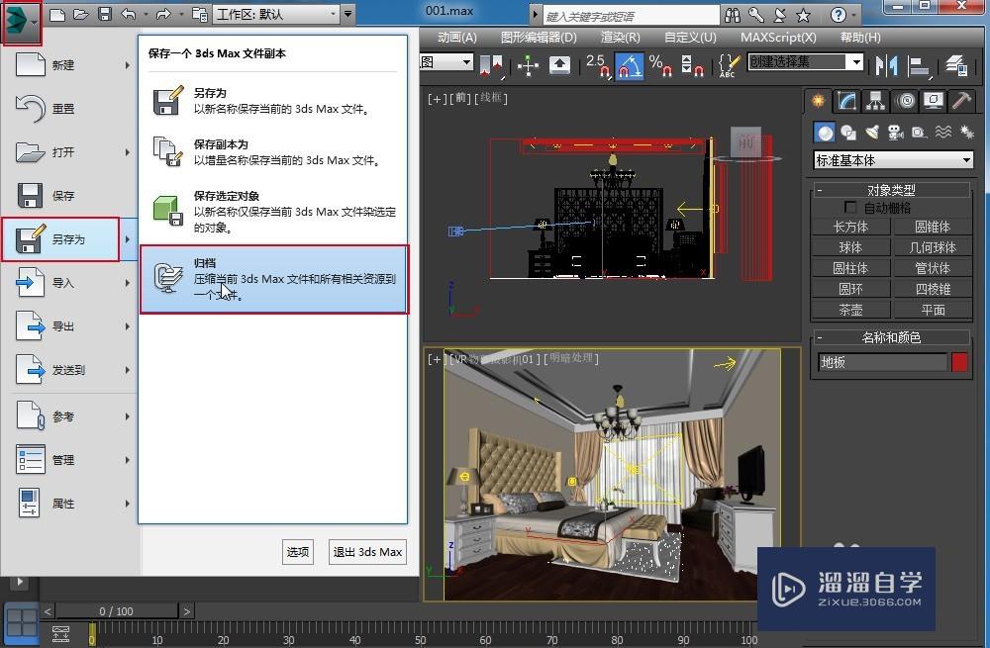Screen dimensions: 990x648
Task: Collapse the 对象类型 rollout
Action: pyautogui.click(x=892, y=190)
